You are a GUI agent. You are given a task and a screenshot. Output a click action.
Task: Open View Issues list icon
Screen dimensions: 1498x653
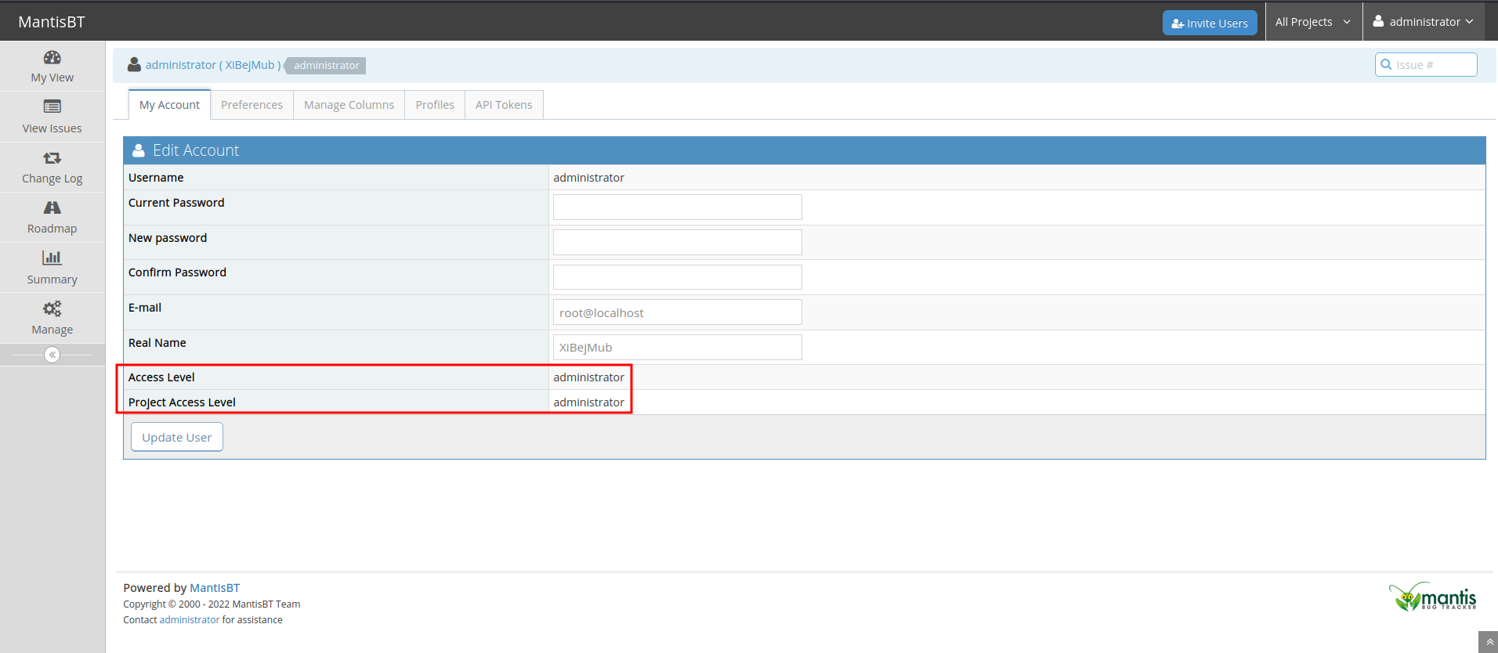point(52,106)
